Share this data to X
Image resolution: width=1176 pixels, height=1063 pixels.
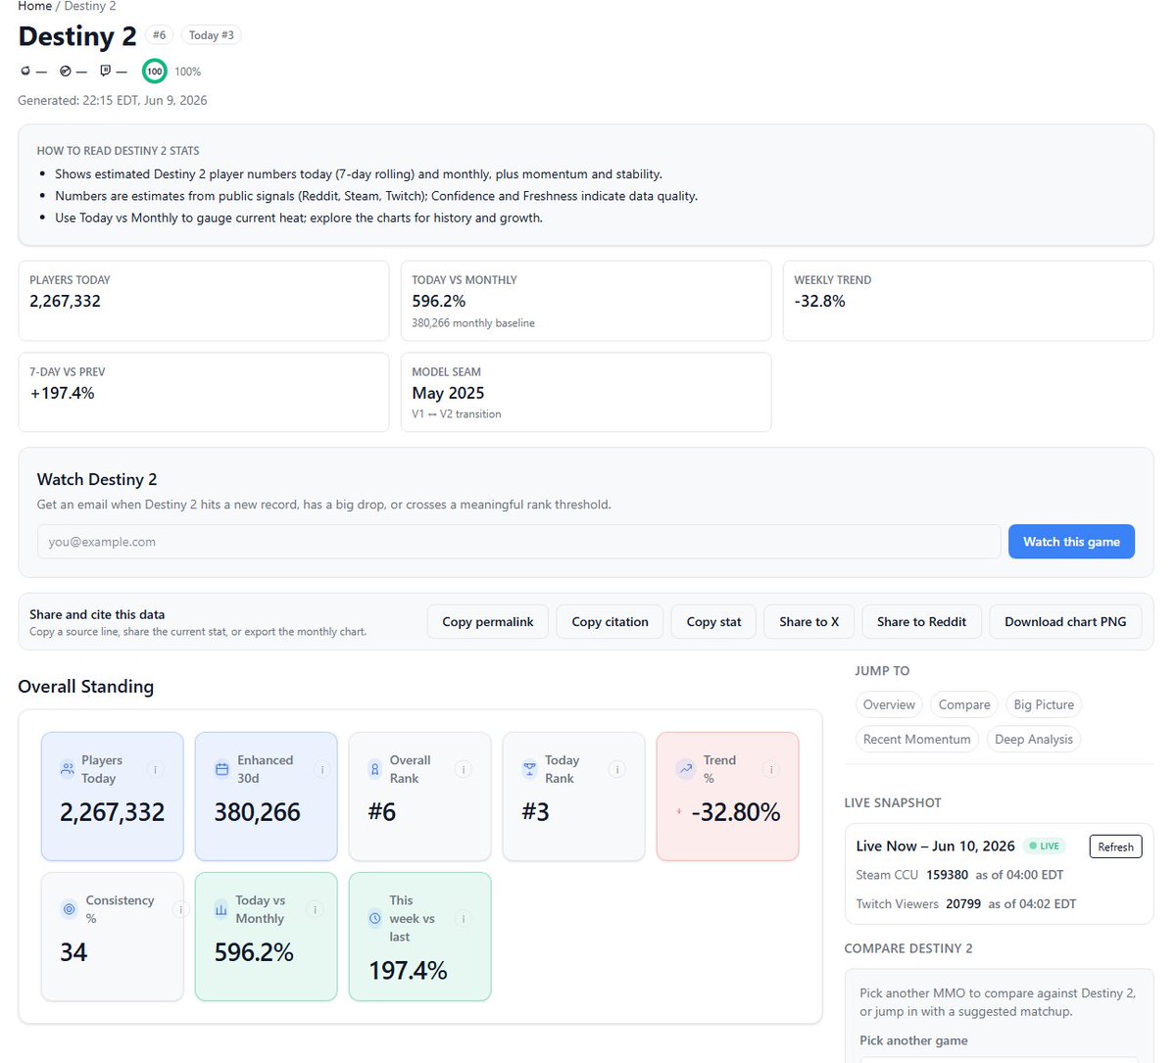809,622
